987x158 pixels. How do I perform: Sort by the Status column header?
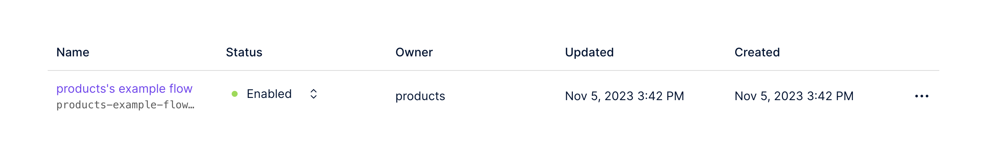[x=244, y=52]
